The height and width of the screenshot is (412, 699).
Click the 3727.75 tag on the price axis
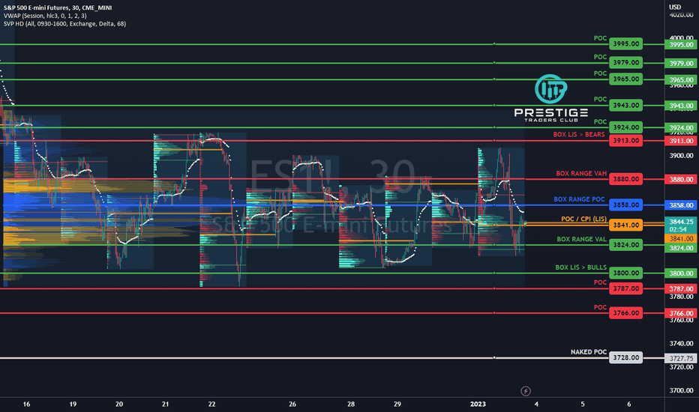point(681,359)
